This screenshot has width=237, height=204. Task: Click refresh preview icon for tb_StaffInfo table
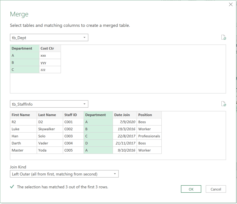click(x=224, y=104)
